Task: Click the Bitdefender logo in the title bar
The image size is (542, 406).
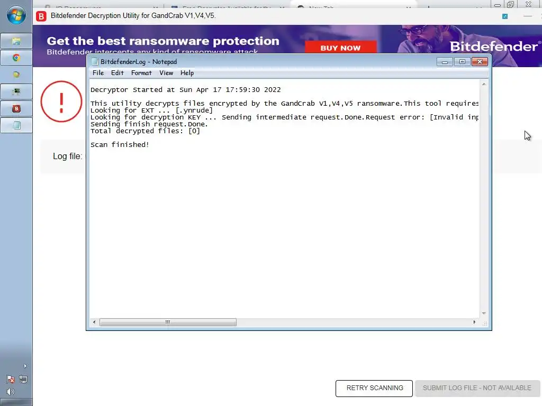Action: (41, 16)
